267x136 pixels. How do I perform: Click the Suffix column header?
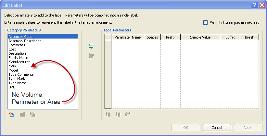coord(230,37)
